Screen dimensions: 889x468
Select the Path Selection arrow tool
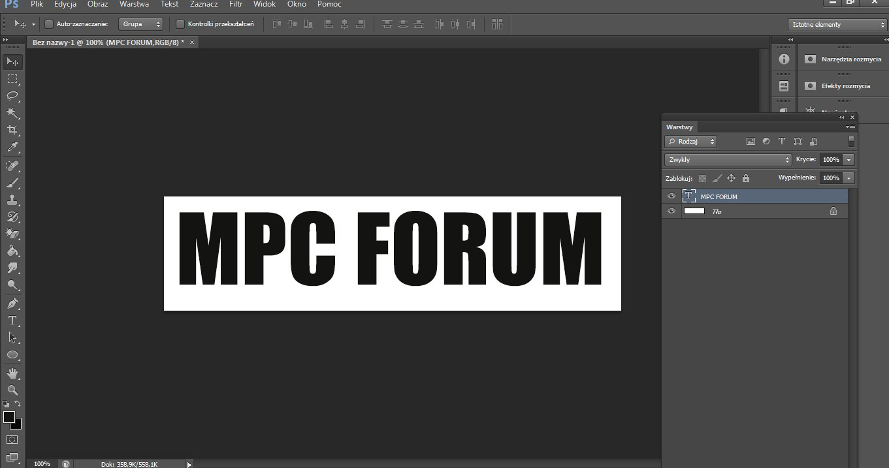(x=12, y=337)
